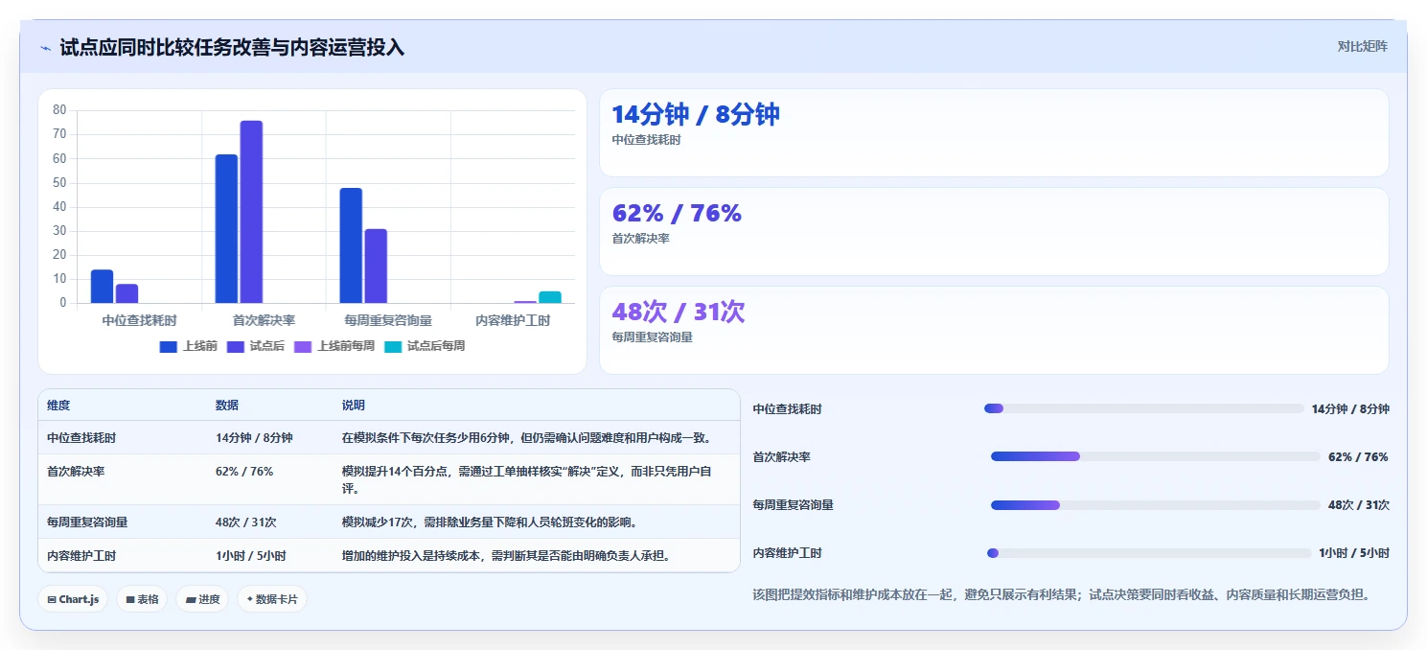Image resolution: width=1427 pixels, height=650 pixels.
Task: Click the 上线前 bar for 首次解决率
Action: click(x=226, y=229)
